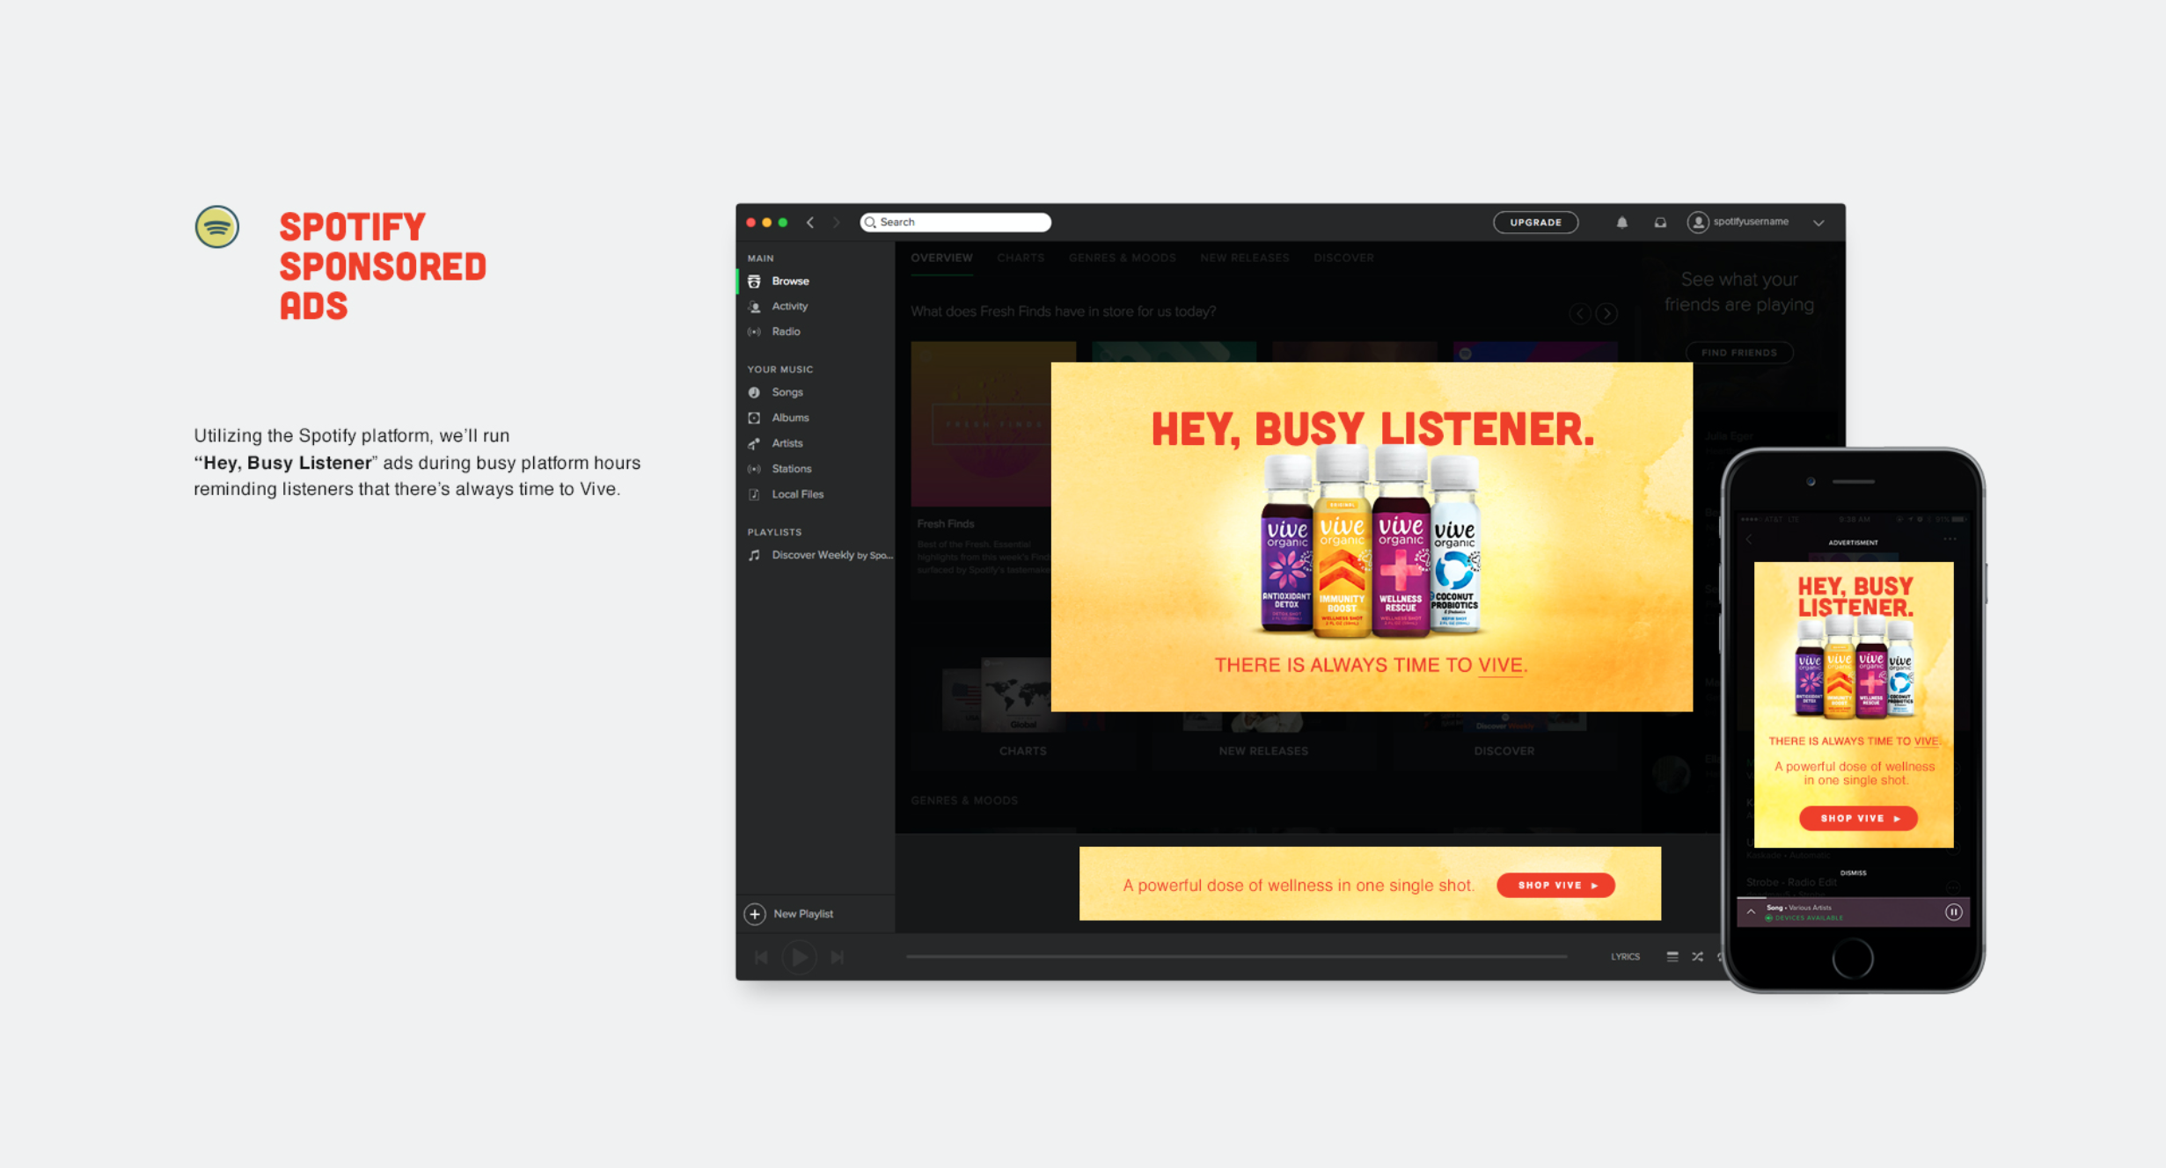Open the Genres & Moods tab
2166x1168 pixels.
pos(1122,258)
